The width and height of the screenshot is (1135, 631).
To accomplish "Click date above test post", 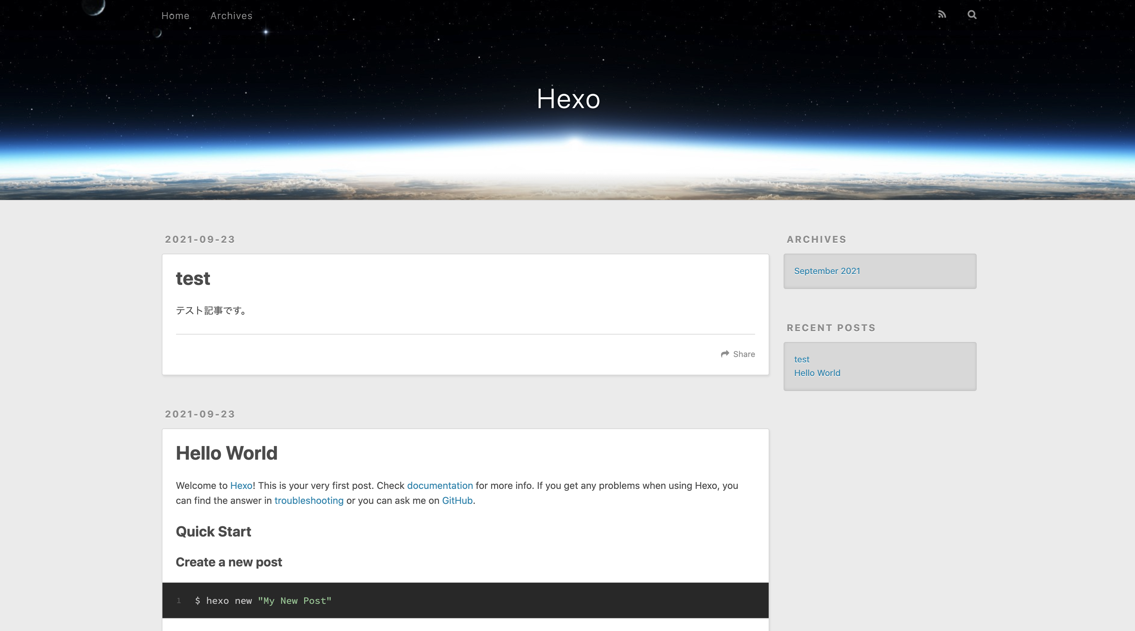I will (x=200, y=239).
